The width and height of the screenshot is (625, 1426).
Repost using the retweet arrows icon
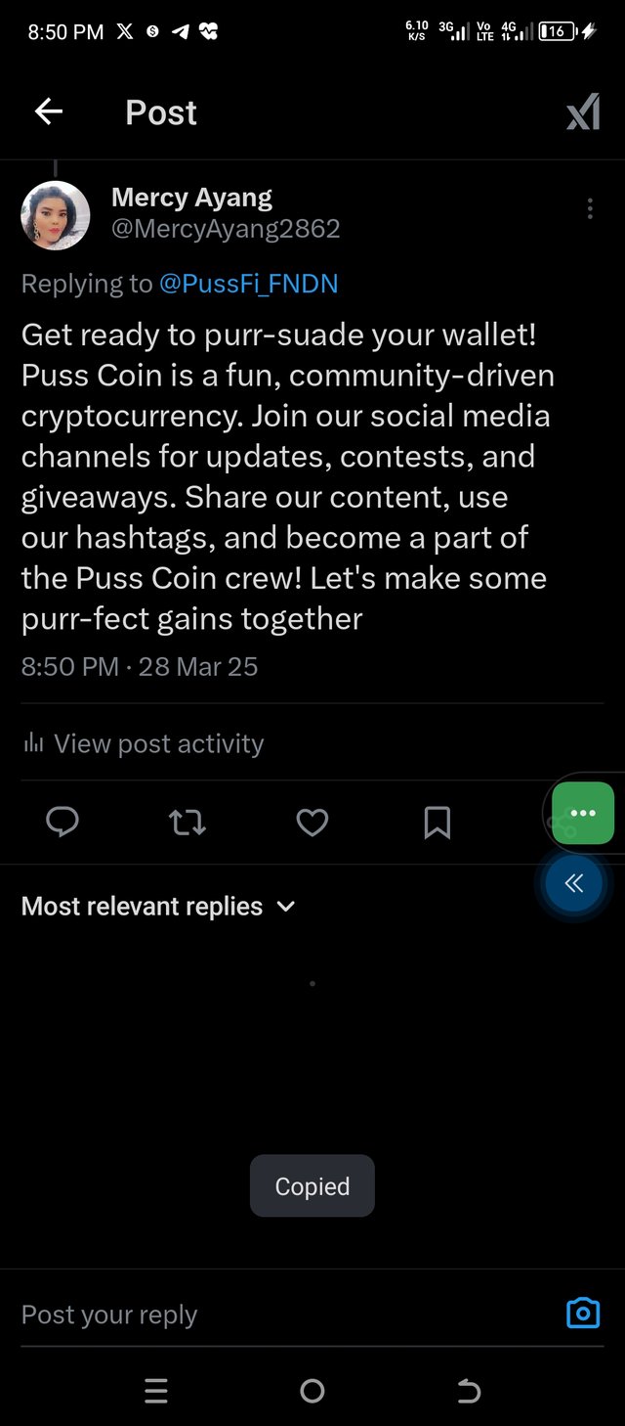click(x=187, y=823)
